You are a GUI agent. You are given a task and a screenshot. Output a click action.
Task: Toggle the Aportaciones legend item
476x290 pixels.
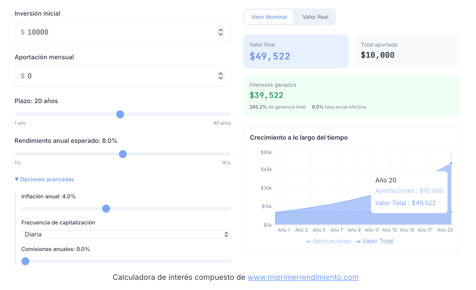[x=332, y=241]
